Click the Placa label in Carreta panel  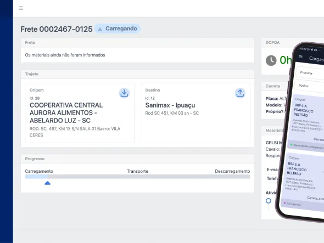(x=272, y=99)
